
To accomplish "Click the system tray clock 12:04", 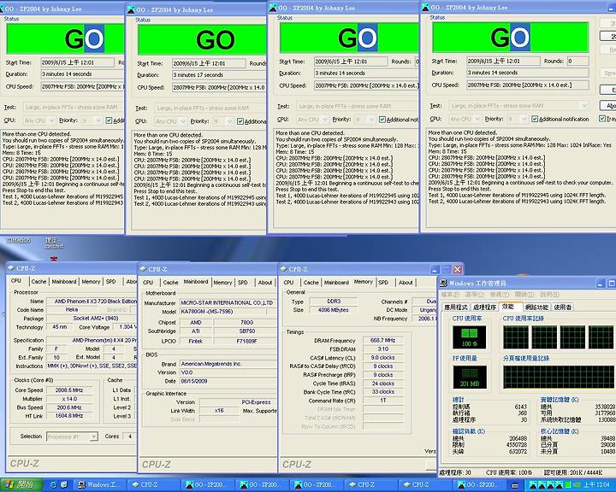I will [x=596, y=485].
